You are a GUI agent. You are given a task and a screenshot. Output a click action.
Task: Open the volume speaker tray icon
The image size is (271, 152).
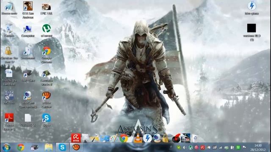(185, 147)
